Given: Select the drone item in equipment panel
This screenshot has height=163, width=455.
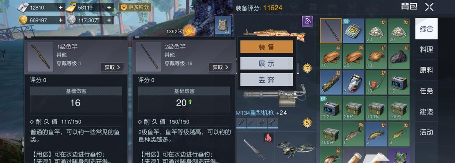Looking at the screenshot, I should click(x=295, y=148).
